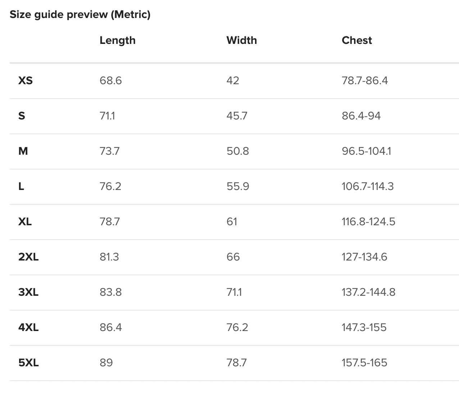Screen dimensions: 459x403
Task: Select the 2XL size row label
Action: coord(28,257)
